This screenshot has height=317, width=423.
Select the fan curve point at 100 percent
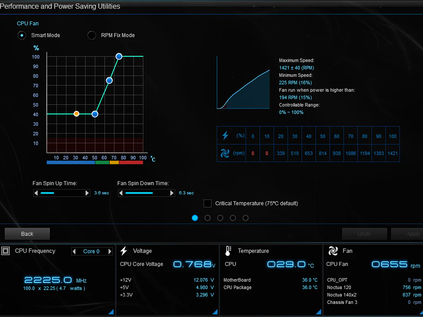[x=119, y=56]
